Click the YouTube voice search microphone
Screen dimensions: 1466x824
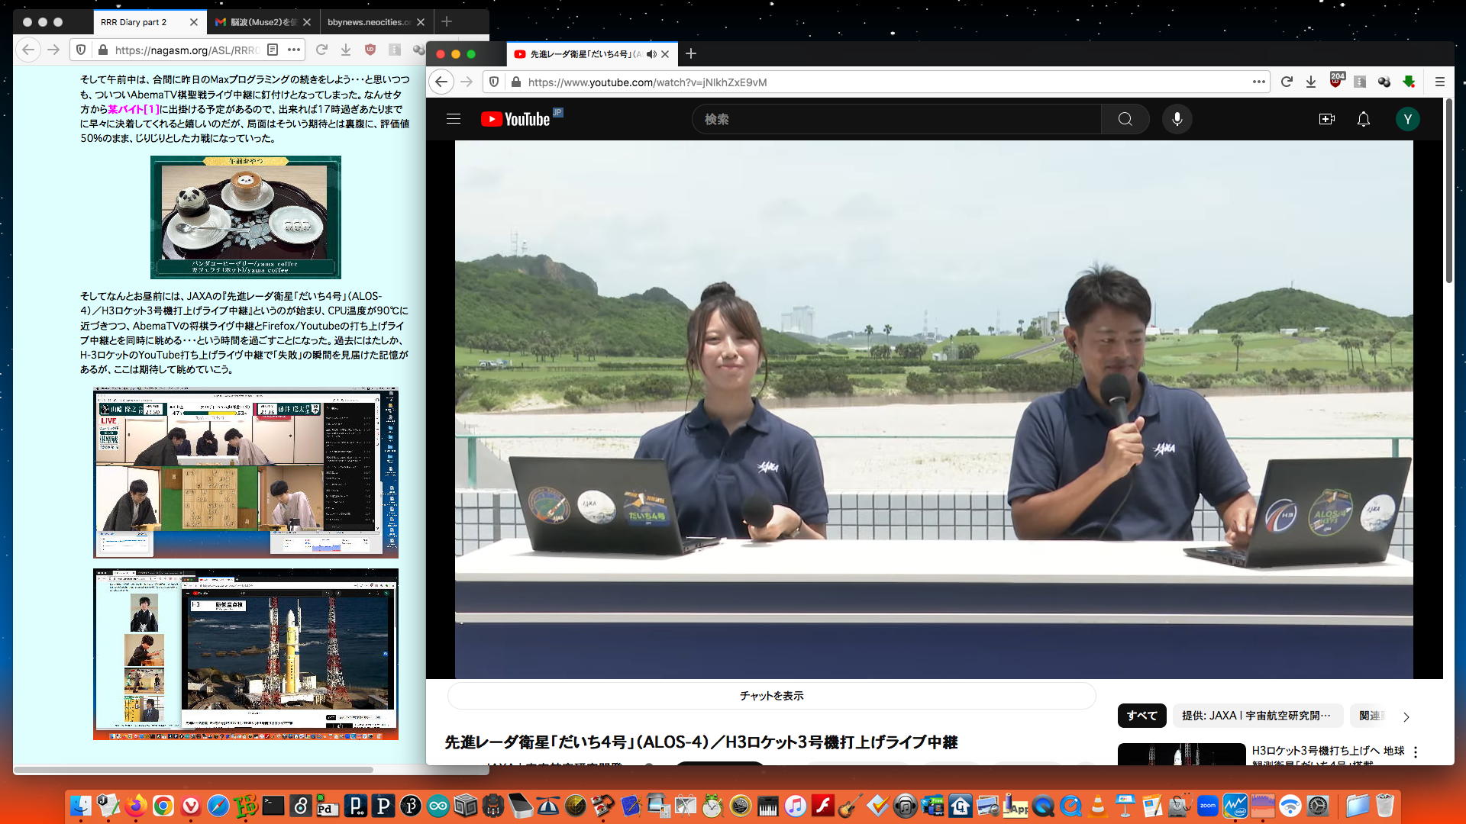pyautogui.click(x=1177, y=119)
